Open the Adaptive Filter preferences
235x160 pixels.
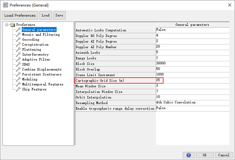pyautogui.click(x=36, y=59)
